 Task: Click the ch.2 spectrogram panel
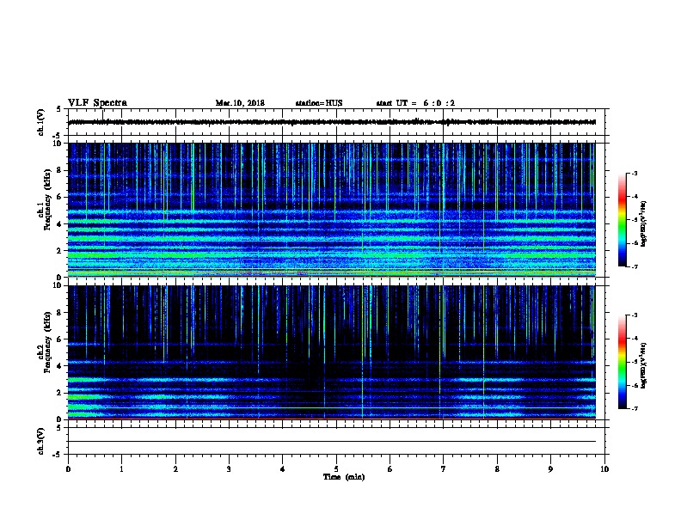332,352
